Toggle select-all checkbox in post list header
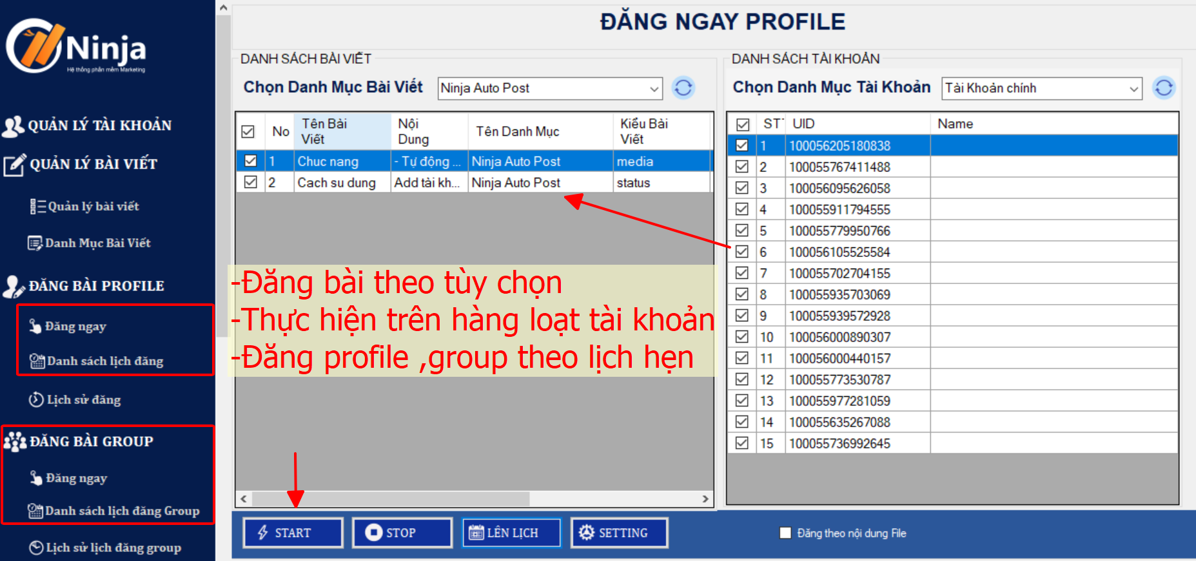Image resolution: width=1196 pixels, height=561 pixels. [x=248, y=131]
